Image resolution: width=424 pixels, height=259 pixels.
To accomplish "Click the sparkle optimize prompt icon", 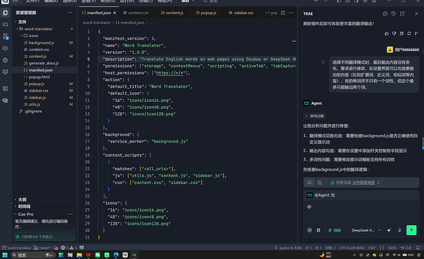I will click(389, 230).
